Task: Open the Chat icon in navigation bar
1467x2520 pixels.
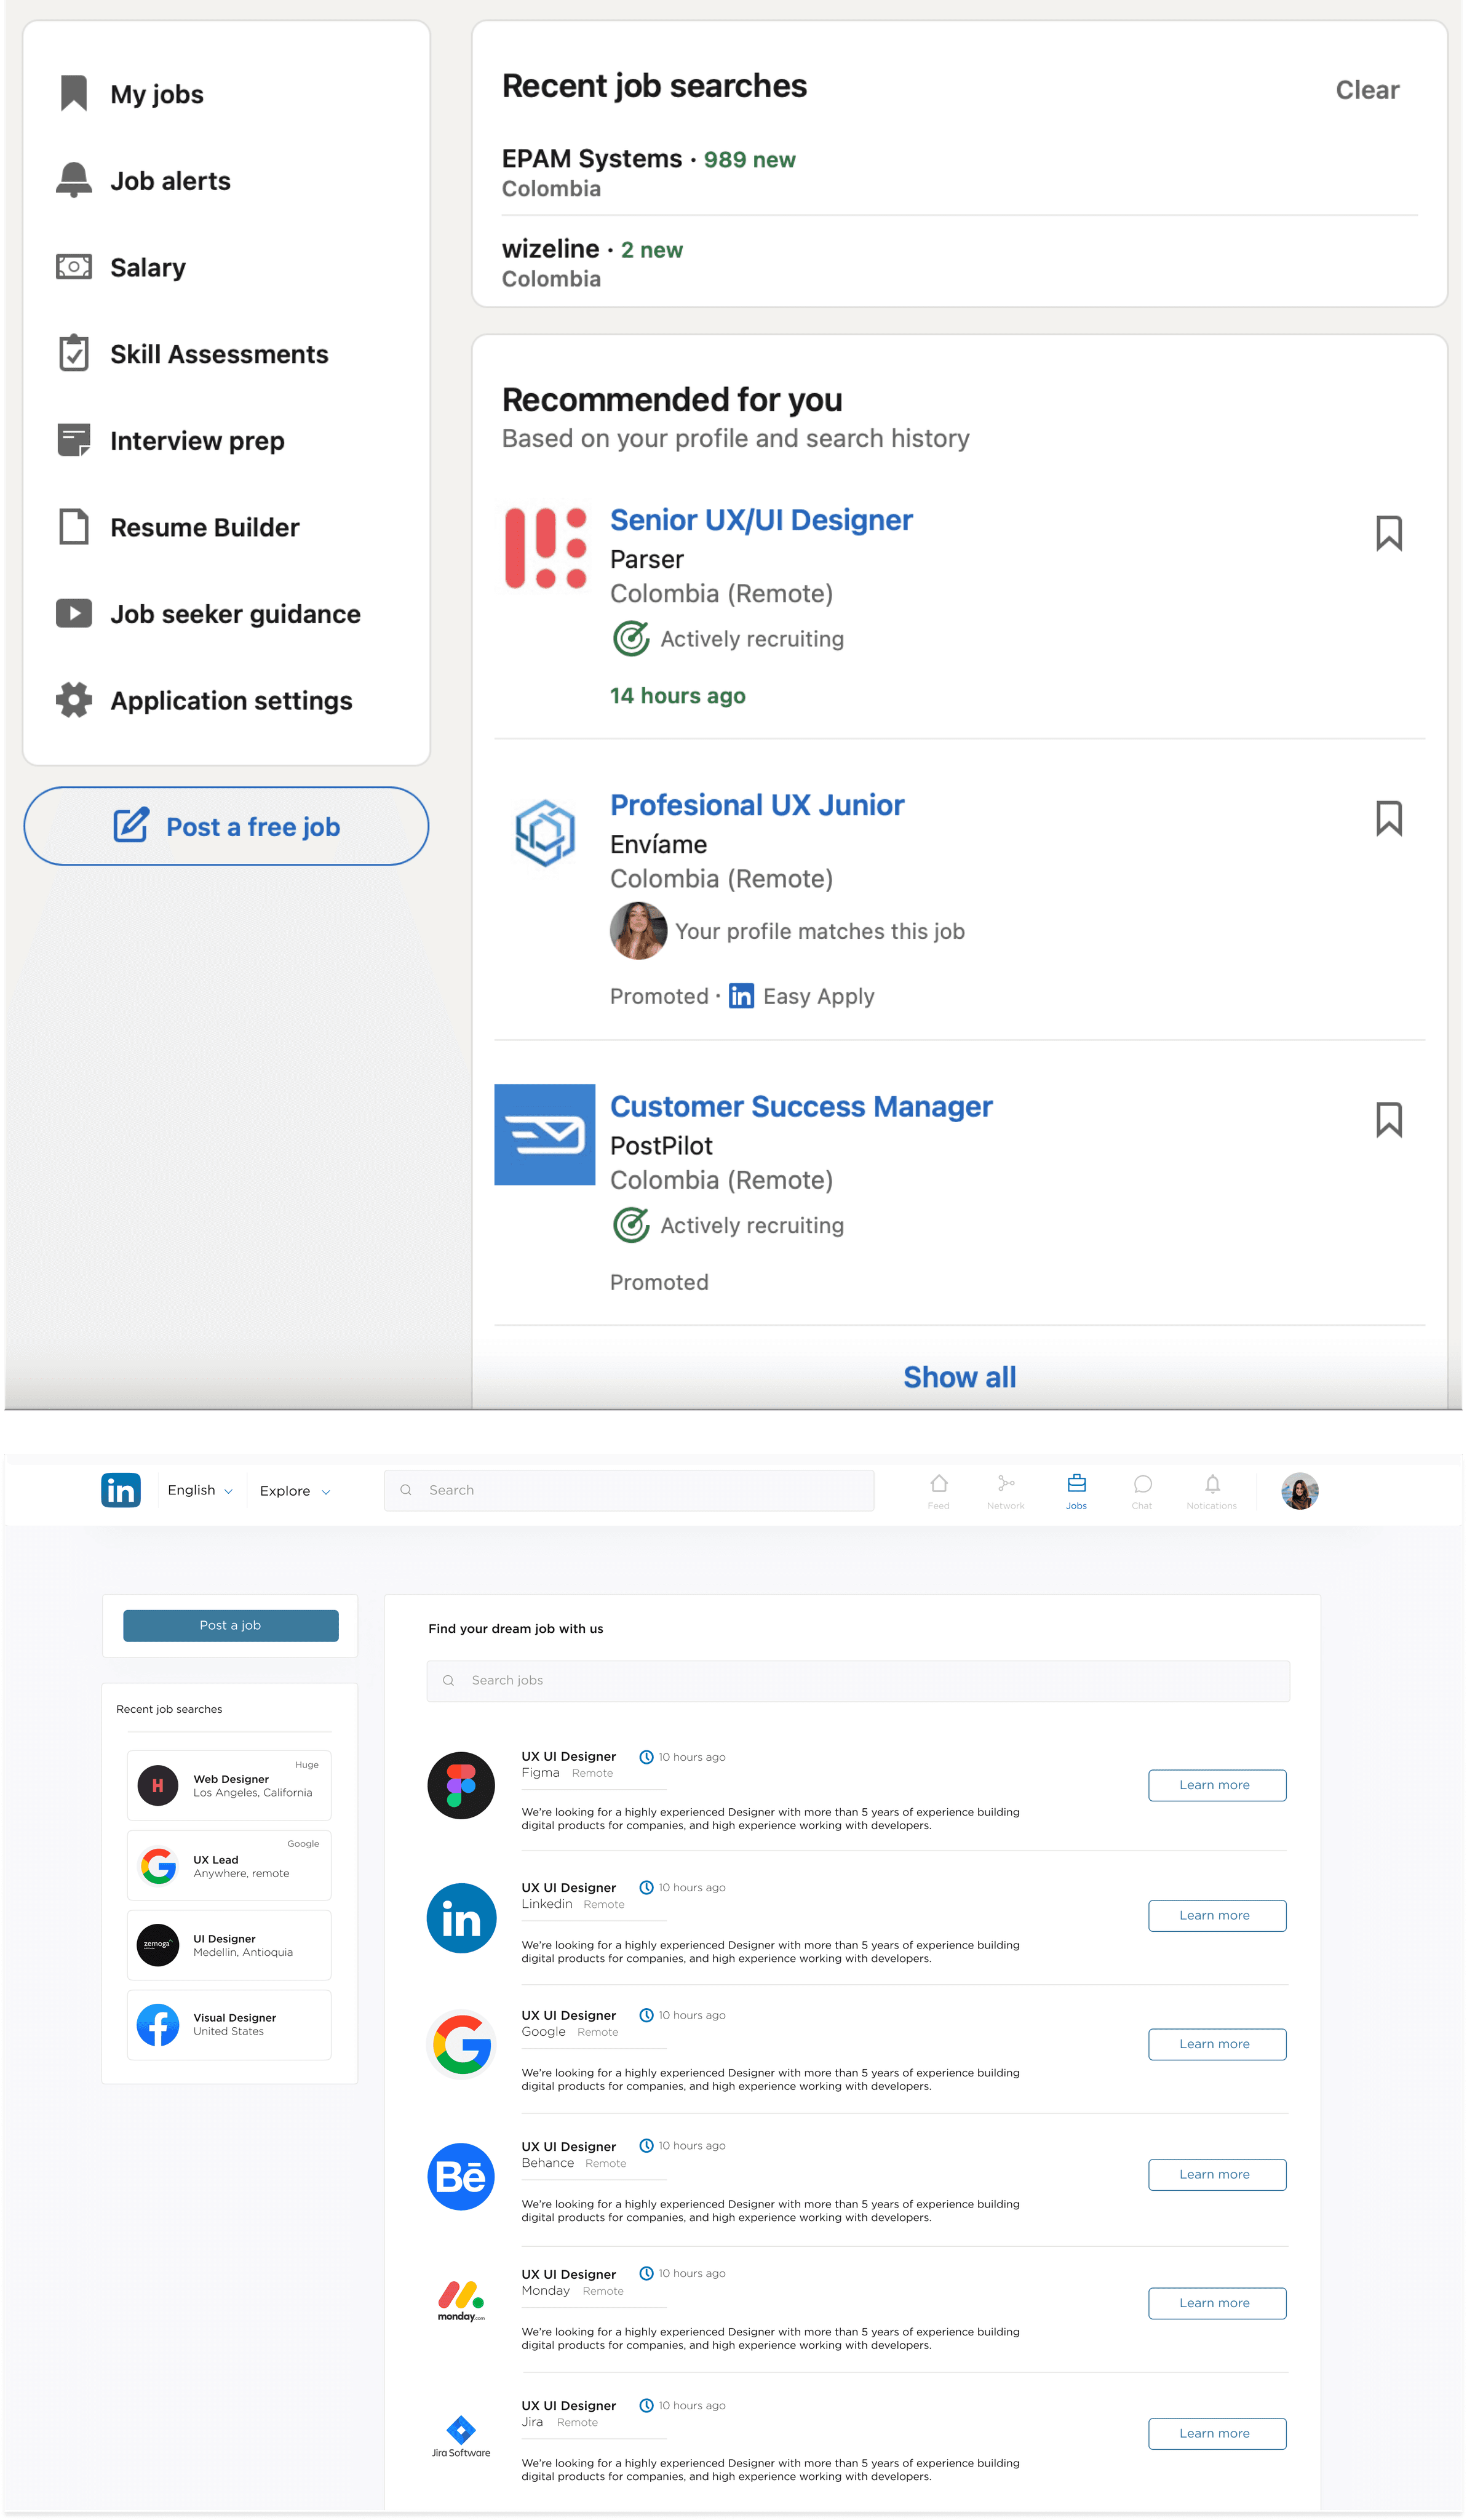Action: 1142,1490
